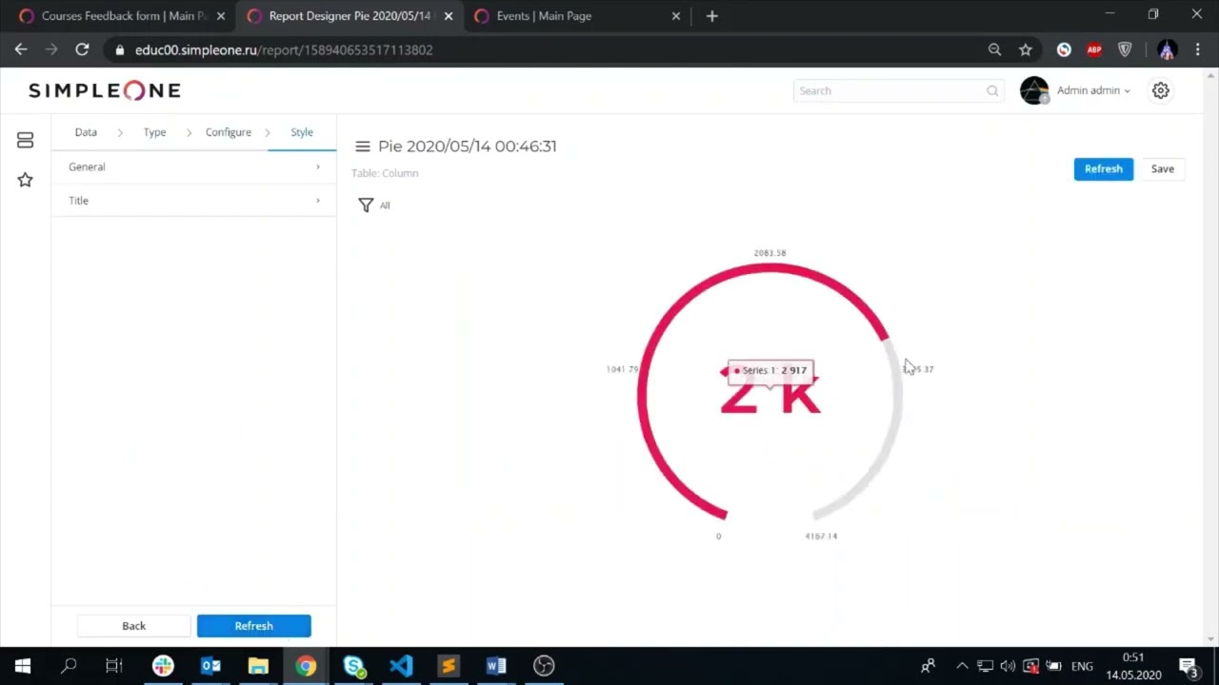Save the report
The height and width of the screenshot is (685, 1219).
point(1162,168)
